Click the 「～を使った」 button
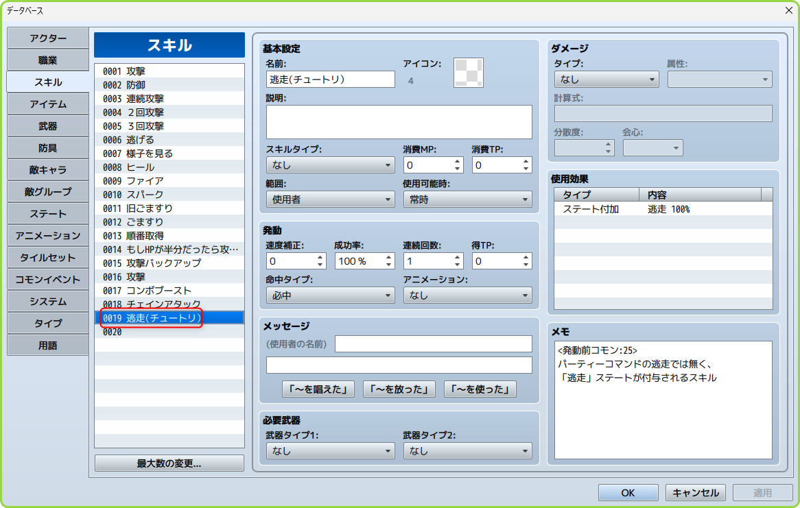 480,389
